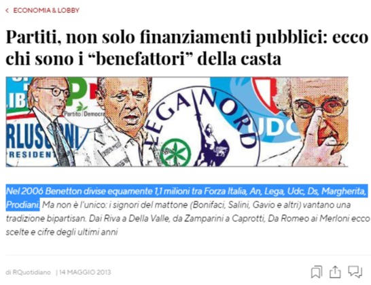Image resolution: width=371 pixels, height=285 pixels.
Task: Click the subtitle line "scelte e cifre degli ultimi anni"
Action: point(62,232)
